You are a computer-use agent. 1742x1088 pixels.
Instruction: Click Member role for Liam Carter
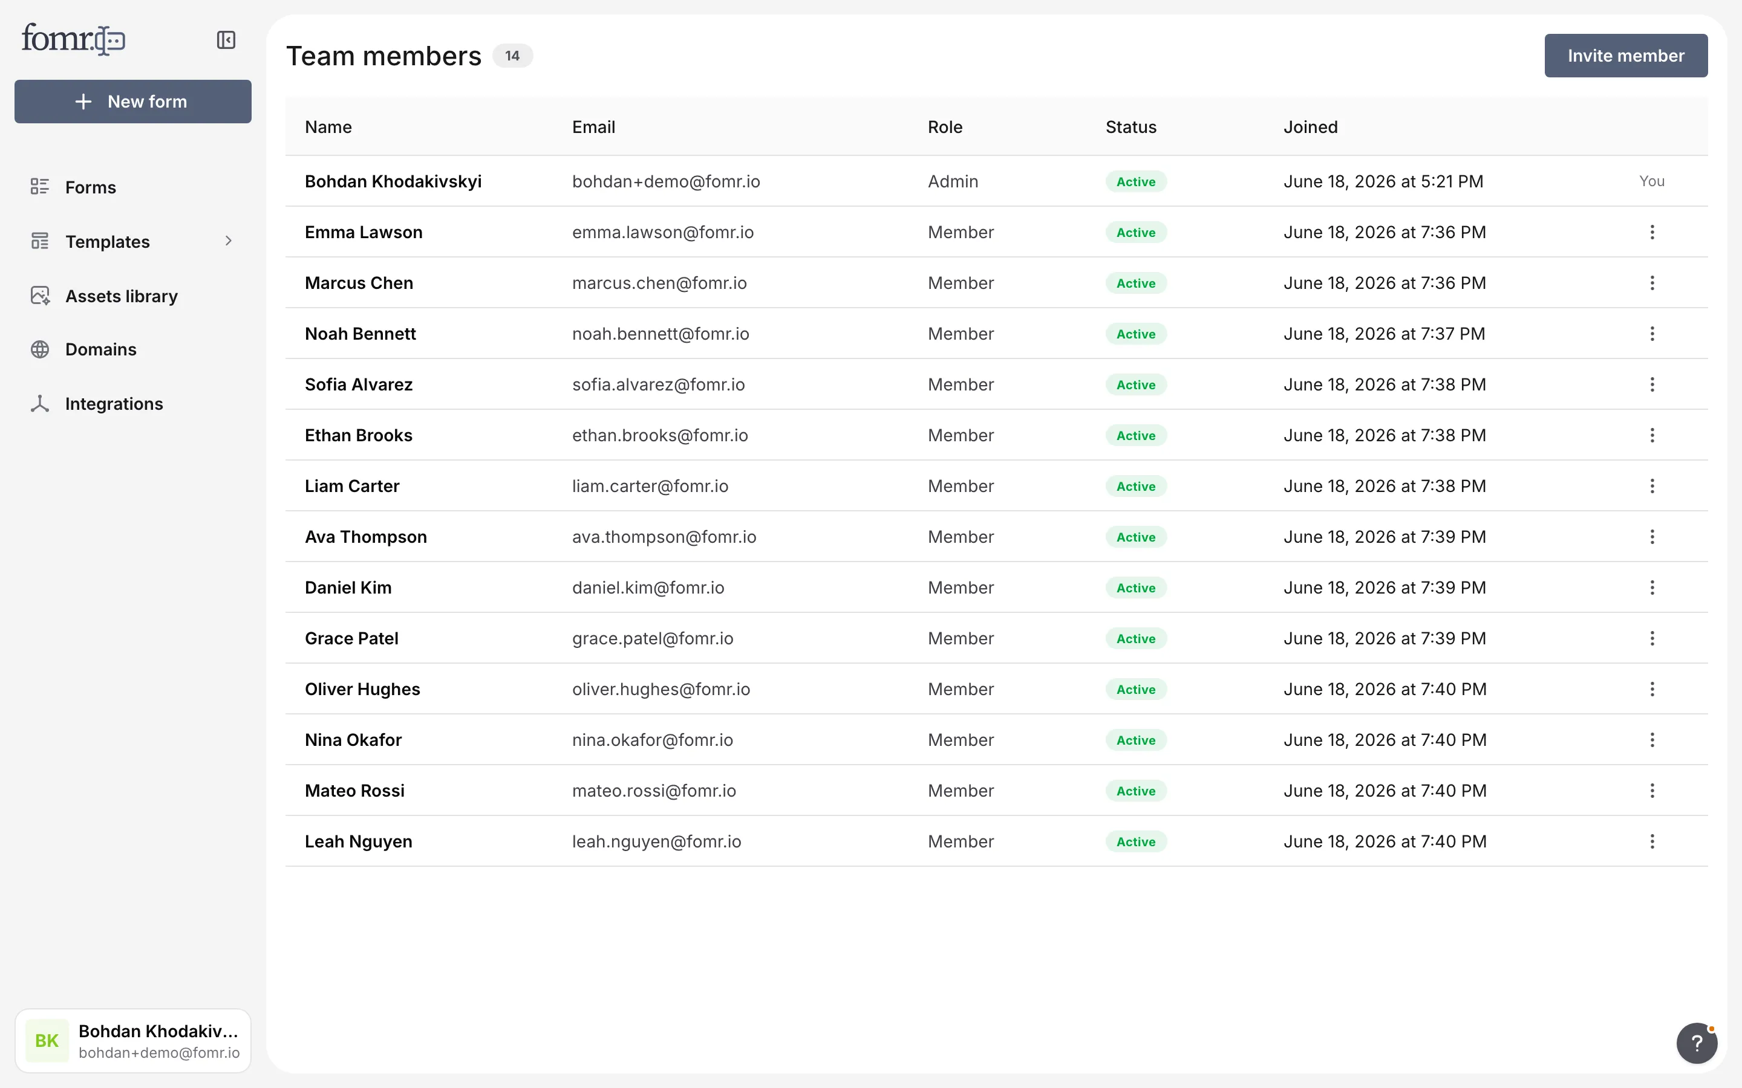961,487
